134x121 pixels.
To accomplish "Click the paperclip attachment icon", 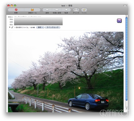I will 12,27.
